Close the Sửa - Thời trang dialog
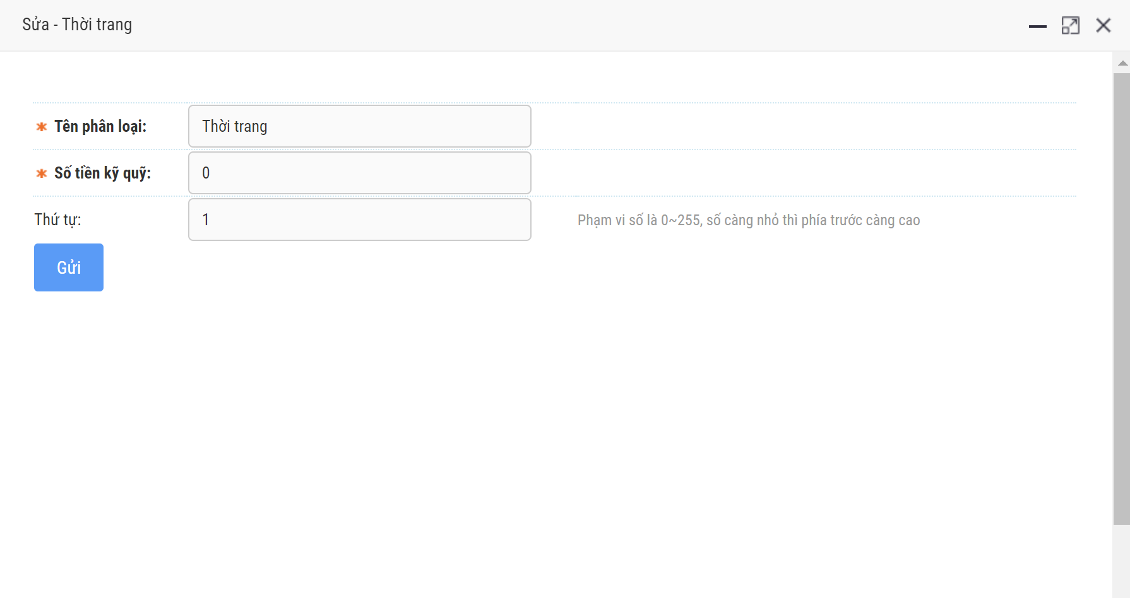 (1103, 25)
